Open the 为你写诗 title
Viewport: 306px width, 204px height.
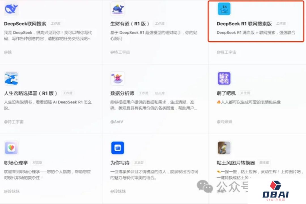[120, 163]
